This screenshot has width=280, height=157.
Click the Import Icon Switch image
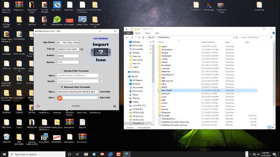(x=101, y=52)
